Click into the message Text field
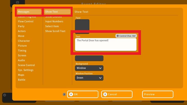 point(106,45)
